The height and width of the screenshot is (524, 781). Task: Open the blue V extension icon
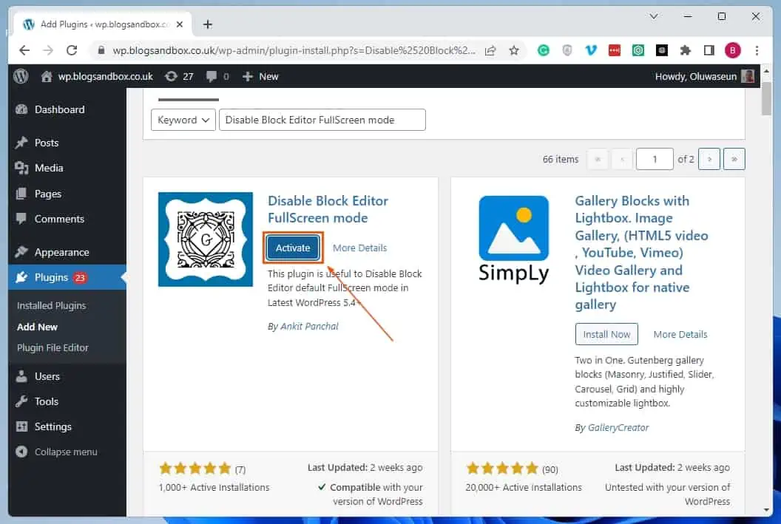tap(591, 50)
